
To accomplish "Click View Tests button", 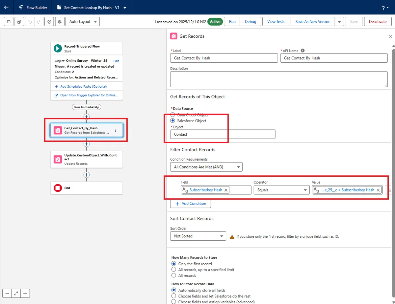I will pyautogui.click(x=276, y=22).
